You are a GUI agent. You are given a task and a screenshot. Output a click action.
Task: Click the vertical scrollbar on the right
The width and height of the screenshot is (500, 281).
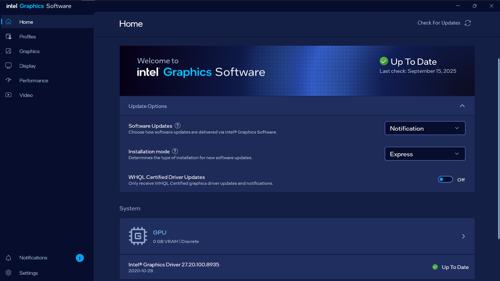pyautogui.click(x=498, y=146)
